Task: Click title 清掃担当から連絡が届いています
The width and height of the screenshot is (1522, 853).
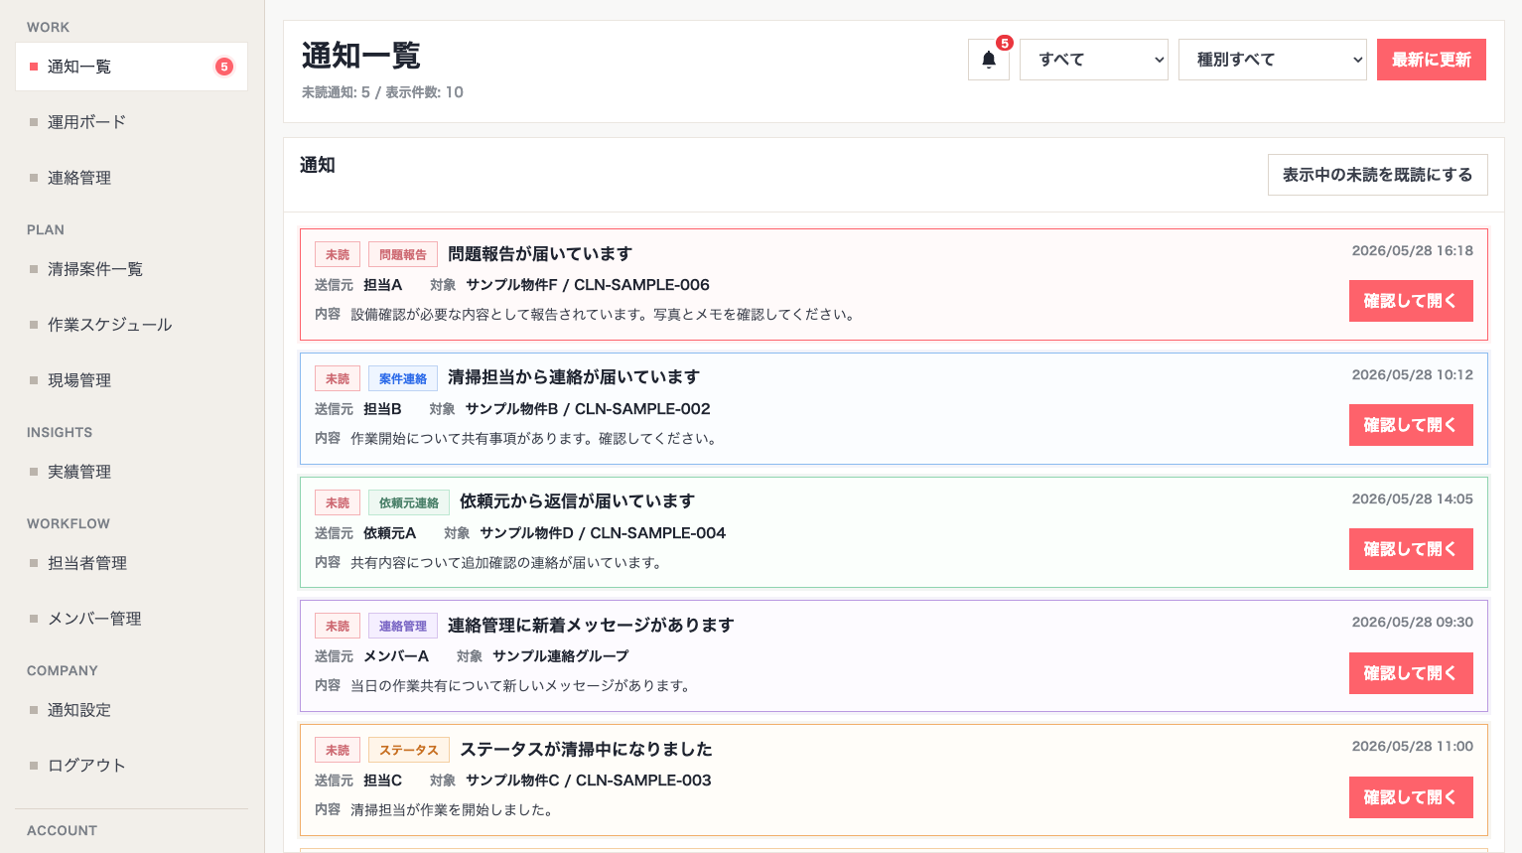Action: [574, 377]
